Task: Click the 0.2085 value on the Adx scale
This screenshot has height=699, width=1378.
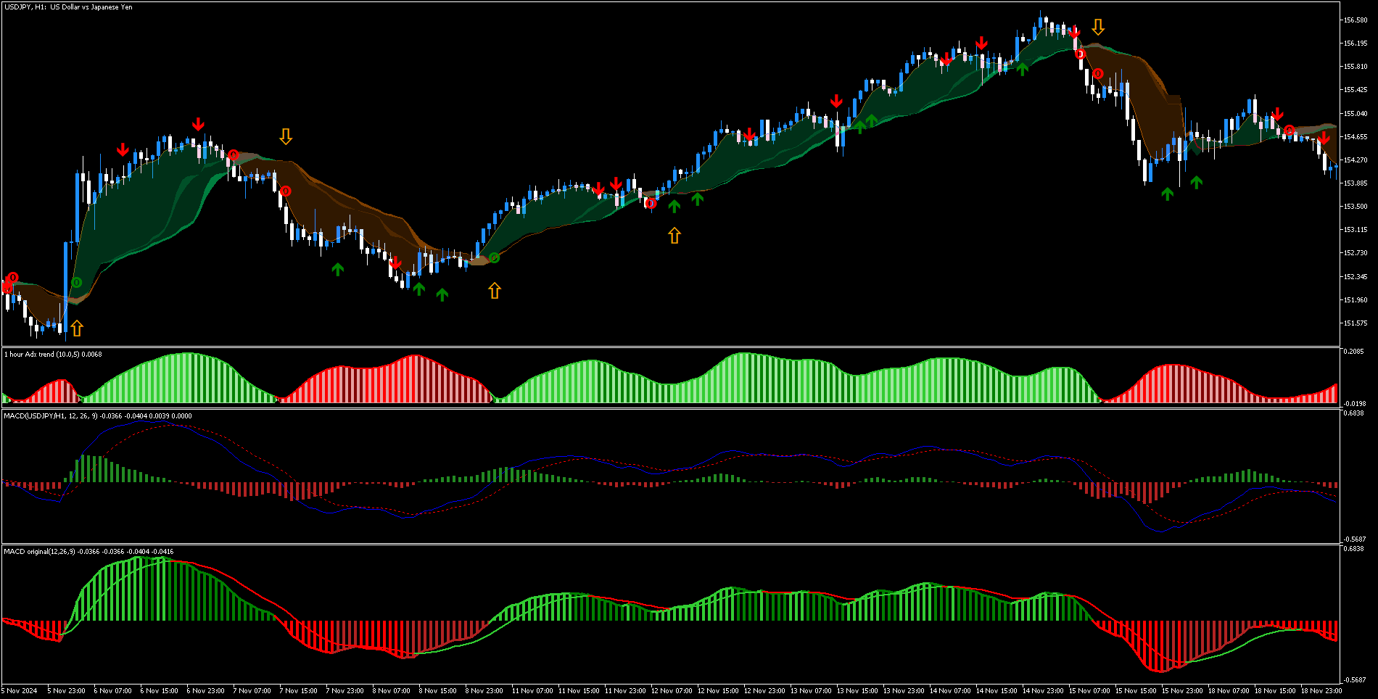Action: tap(1353, 352)
